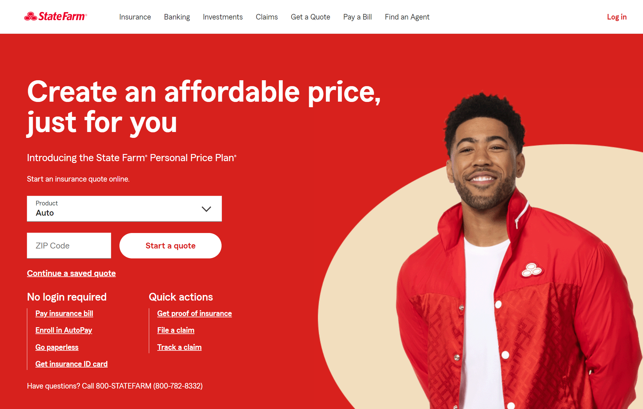Click the Insurance navigation menu icon
This screenshot has height=409, width=643.
pyautogui.click(x=135, y=17)
